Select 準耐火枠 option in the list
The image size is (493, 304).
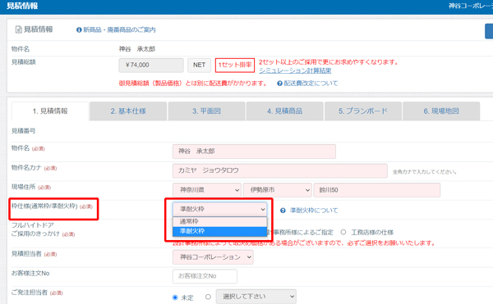[x=219, y=231]
